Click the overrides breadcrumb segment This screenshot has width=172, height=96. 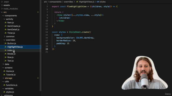[68, 2]
